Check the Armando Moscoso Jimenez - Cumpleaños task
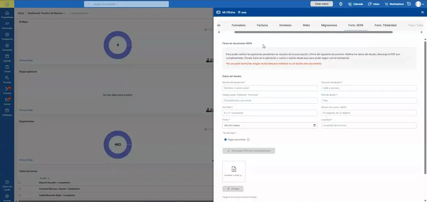Viewport: 427px width, 202px height. [x=19, y=189]
